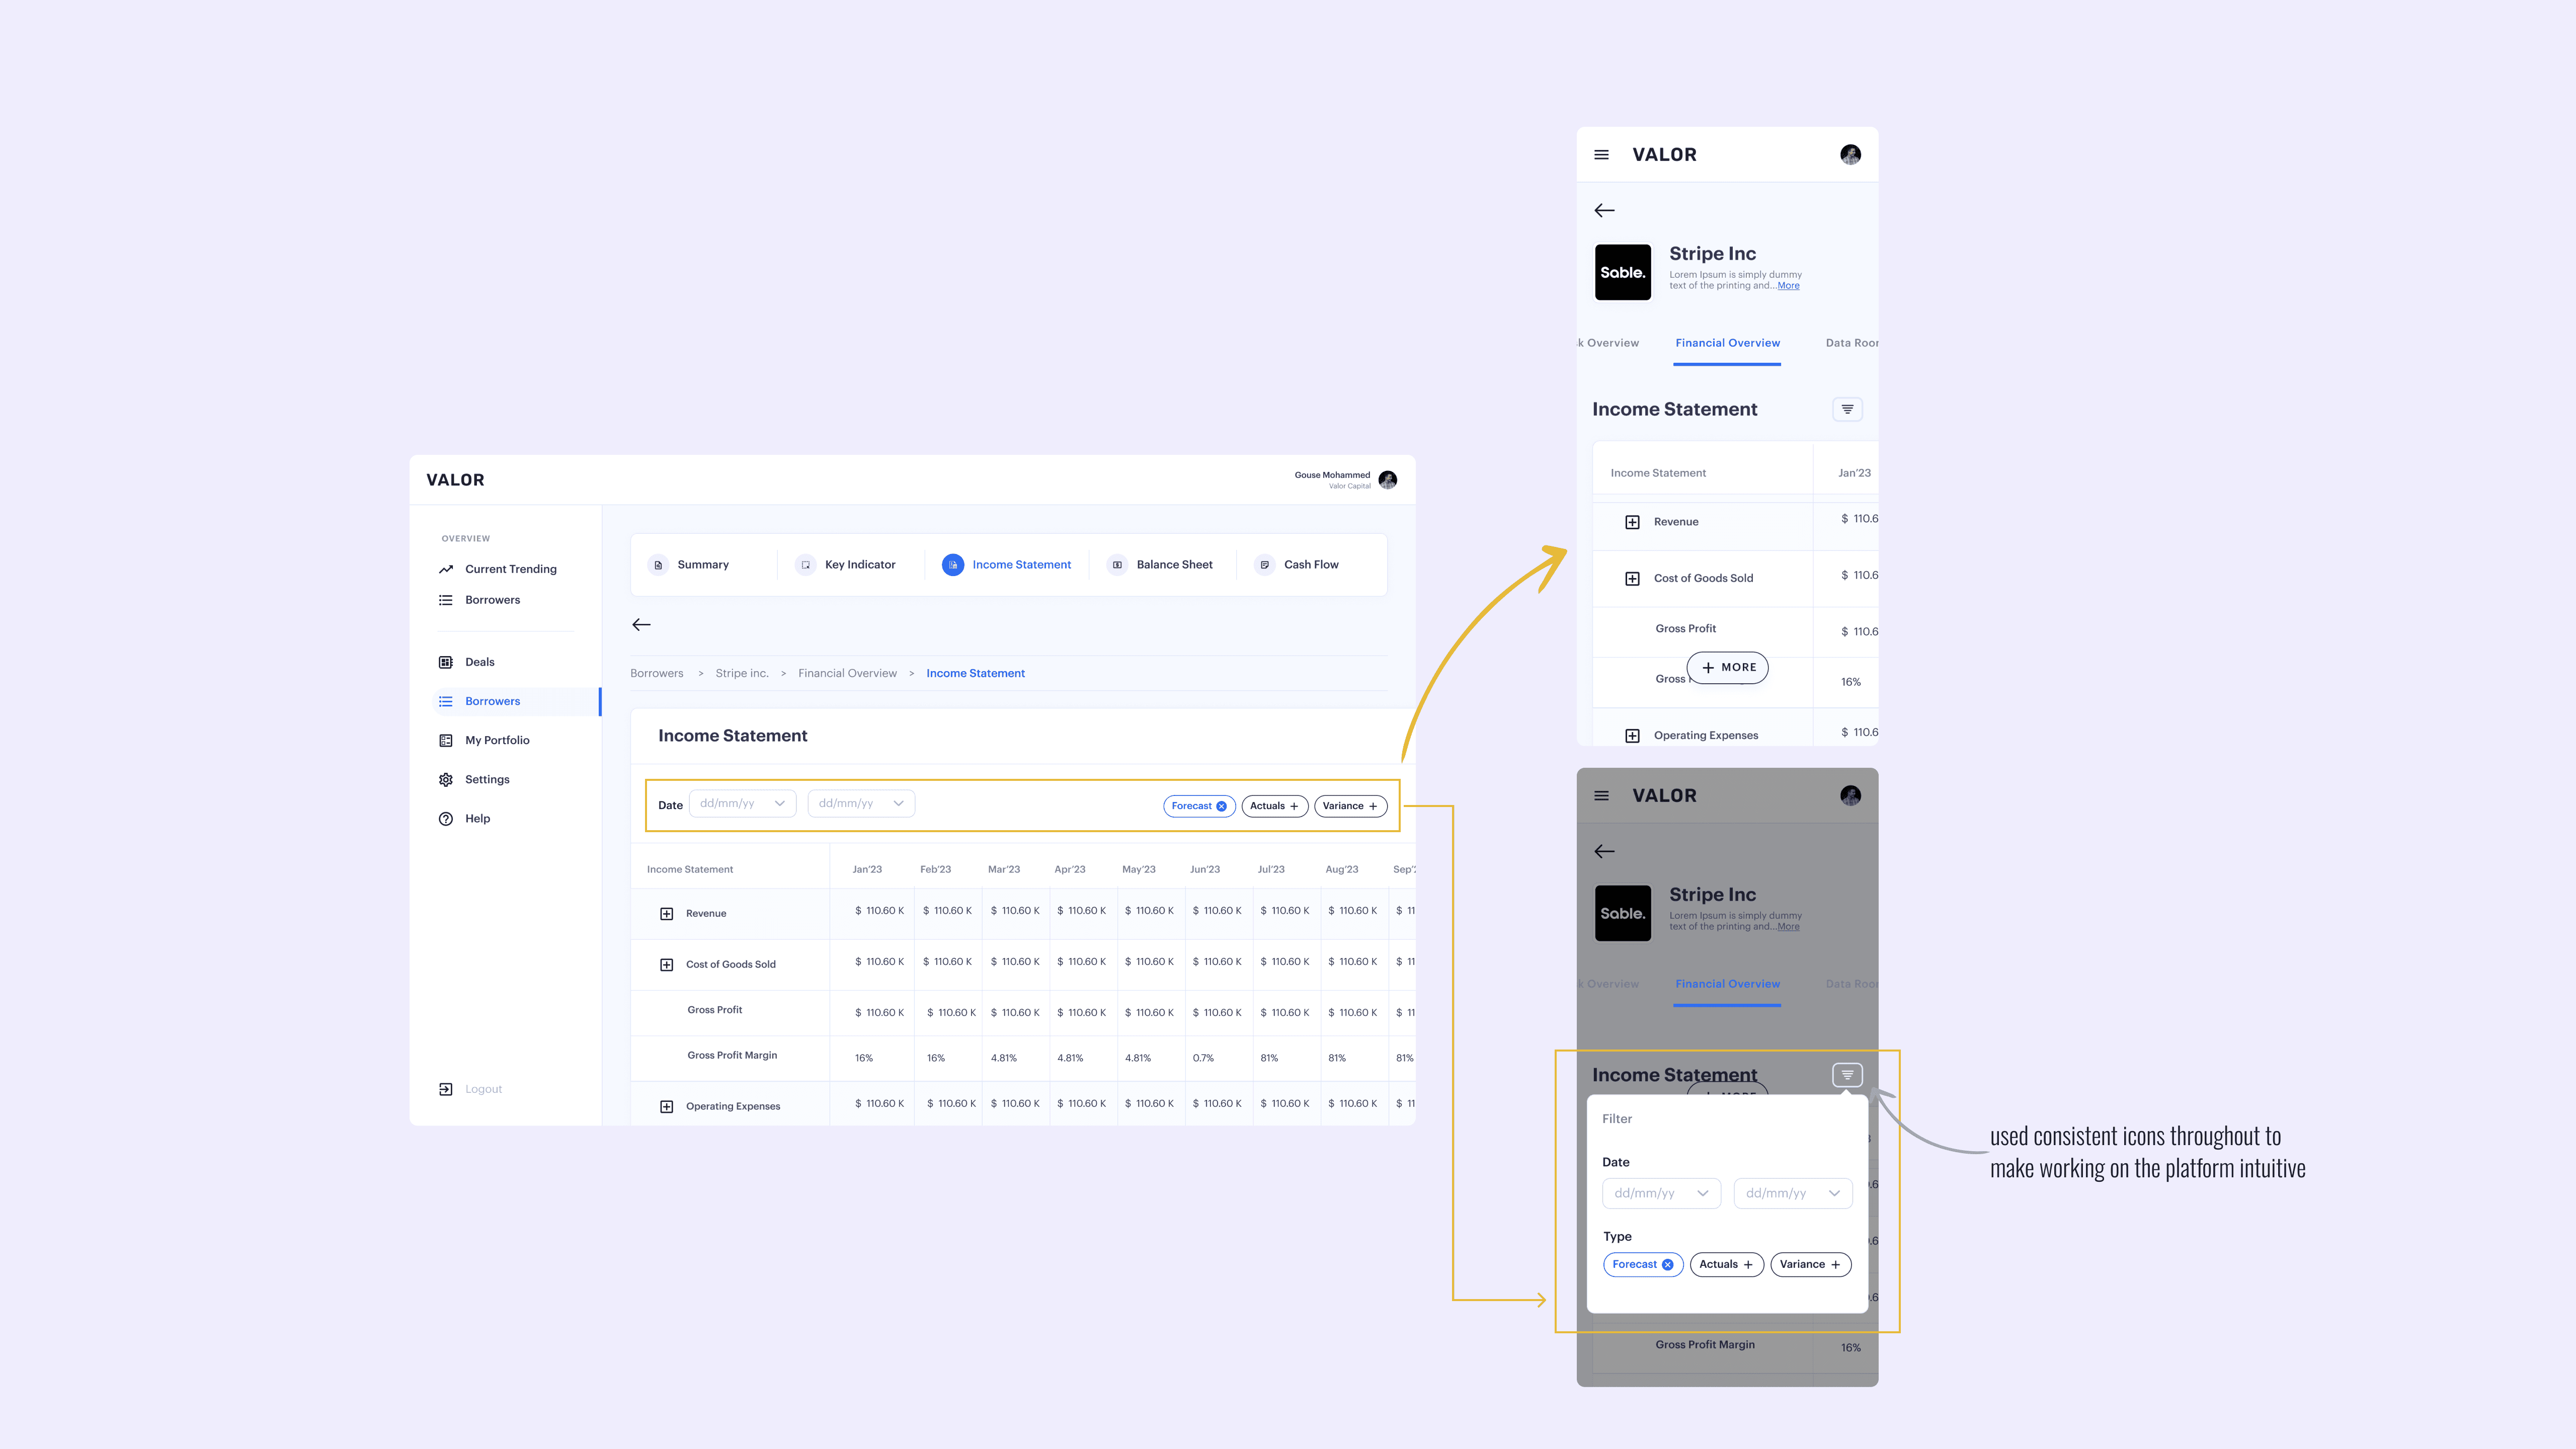2576x1449 pixels.
Task: Click the user avatar in desktop header
Action: coord(1387,480)
